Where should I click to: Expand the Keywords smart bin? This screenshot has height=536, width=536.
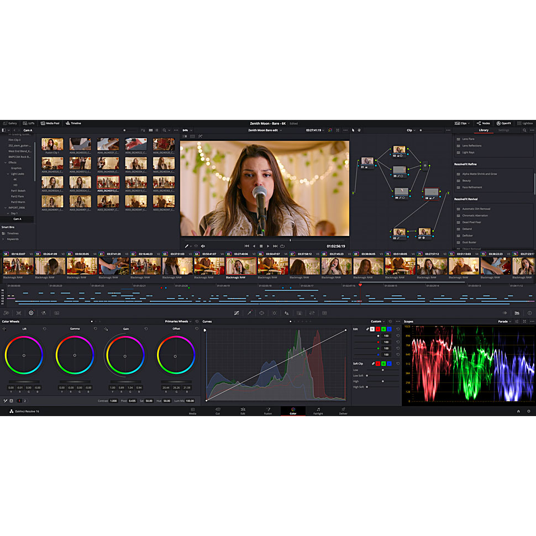point(3,239)
